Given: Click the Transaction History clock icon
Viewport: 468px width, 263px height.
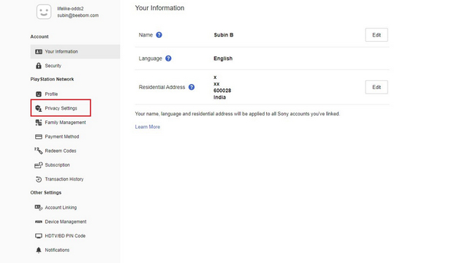Looking at the screenshot, I should (x=39, y=179).
